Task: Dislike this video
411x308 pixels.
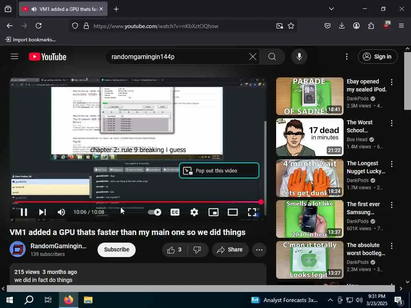Action: click(197, 250)
